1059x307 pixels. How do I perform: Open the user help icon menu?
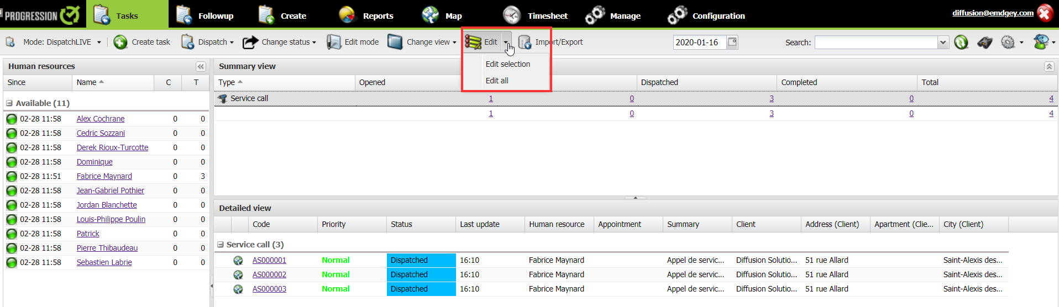point(1041,42)
